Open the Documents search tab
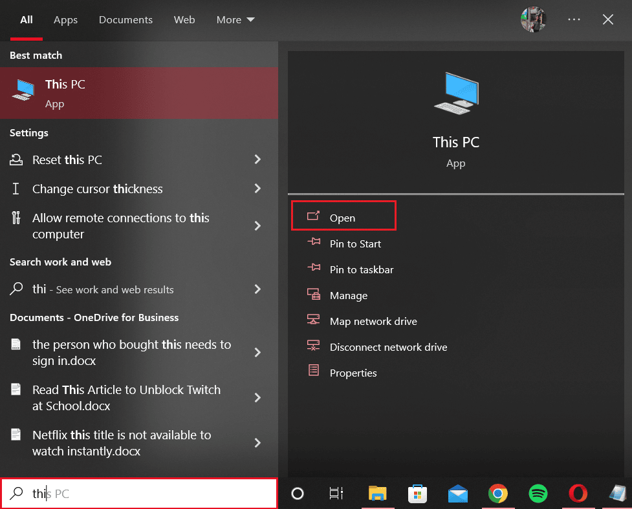The width and height of the screenshot is (632, 509). 125,20
